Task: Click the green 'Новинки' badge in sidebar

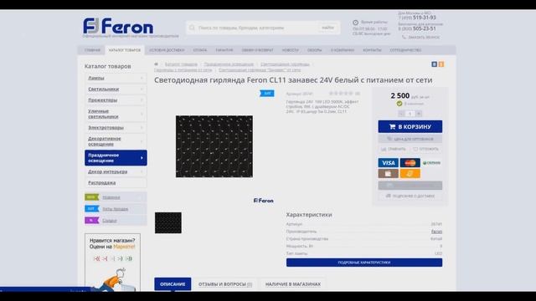Action: (x=91, y=197)
